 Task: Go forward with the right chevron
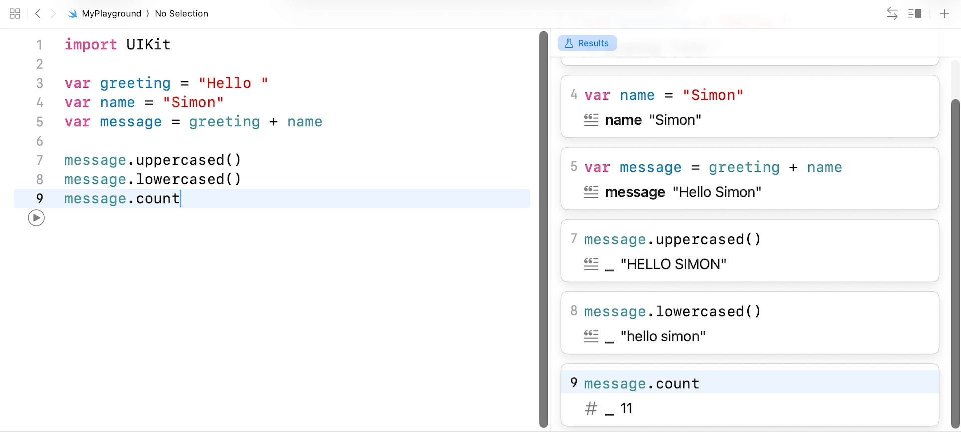[53, 14]
